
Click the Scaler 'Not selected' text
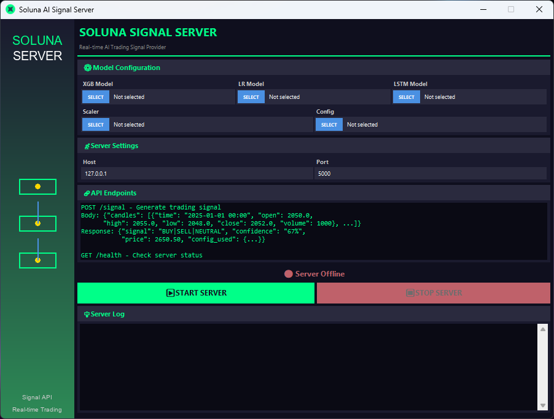[x=129, y=124]
